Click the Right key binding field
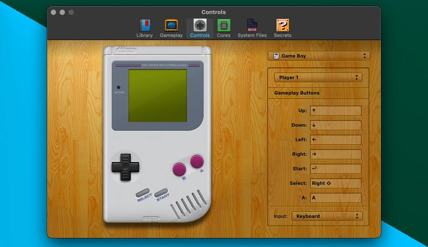428x247 pixels. coord(336,154)
